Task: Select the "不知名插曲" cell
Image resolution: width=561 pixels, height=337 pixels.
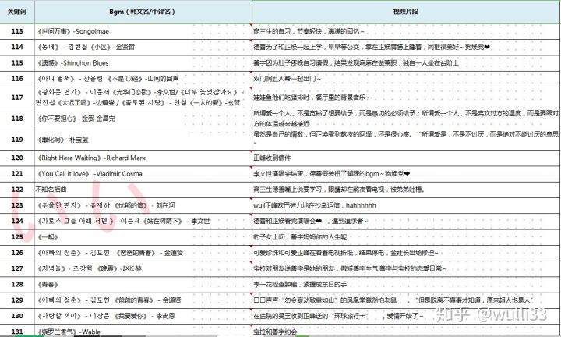Action: coord(143,190)
